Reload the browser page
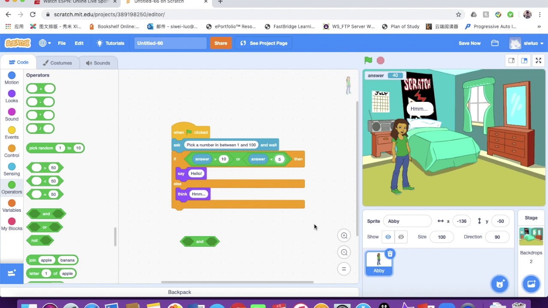This screenshot has width=548, height=308. (33, 15)
